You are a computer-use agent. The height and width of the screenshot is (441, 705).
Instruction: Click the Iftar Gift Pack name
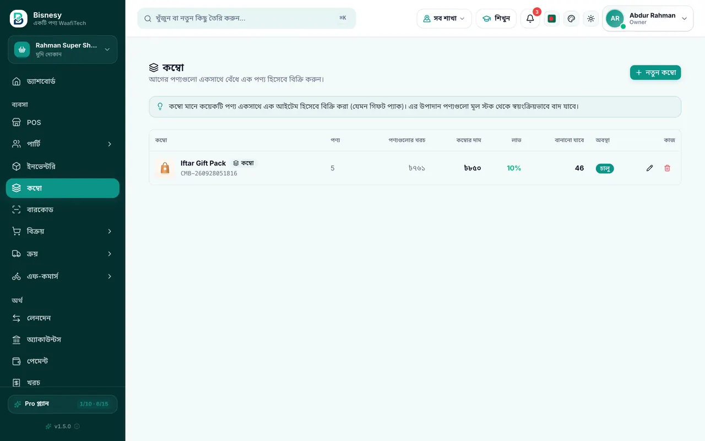coord(203,163)
